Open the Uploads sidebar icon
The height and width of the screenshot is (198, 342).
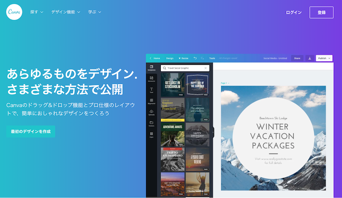coord(151,112)
